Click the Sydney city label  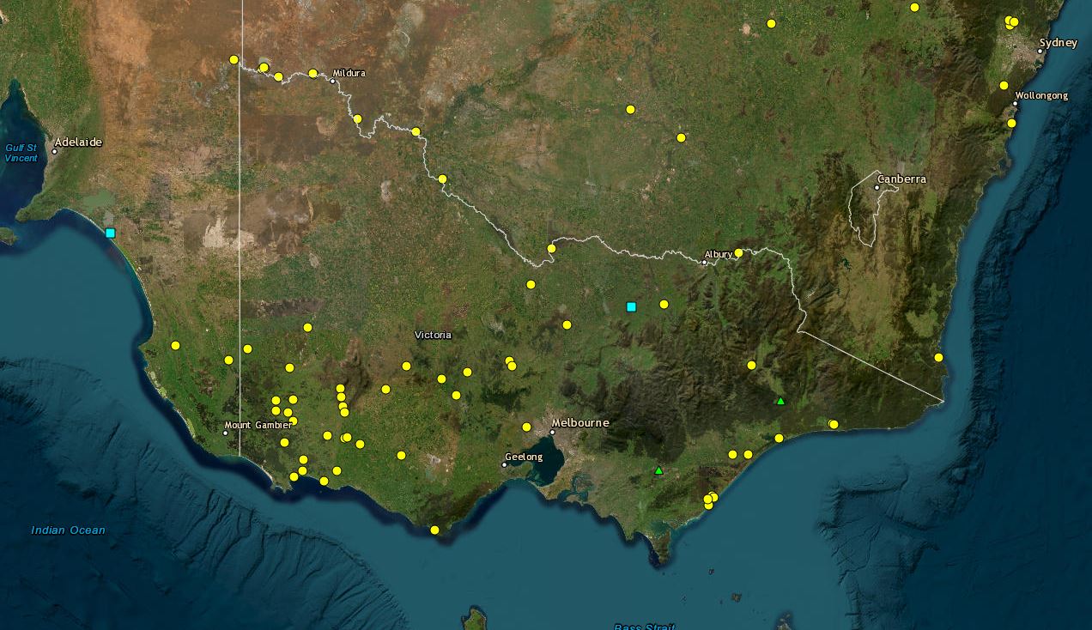[x=1058, y=41]
